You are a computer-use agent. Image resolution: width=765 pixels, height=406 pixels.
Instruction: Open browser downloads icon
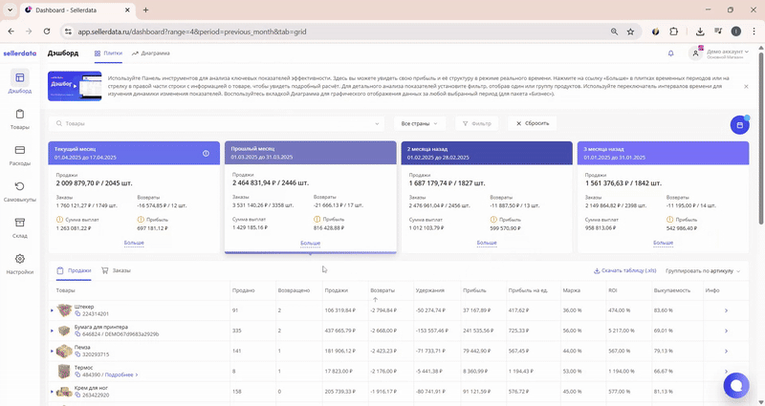pos(700,32)
